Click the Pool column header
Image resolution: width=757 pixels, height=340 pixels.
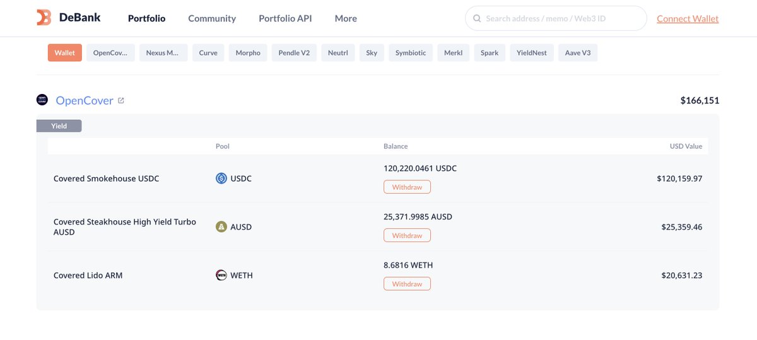coord(223,146)
